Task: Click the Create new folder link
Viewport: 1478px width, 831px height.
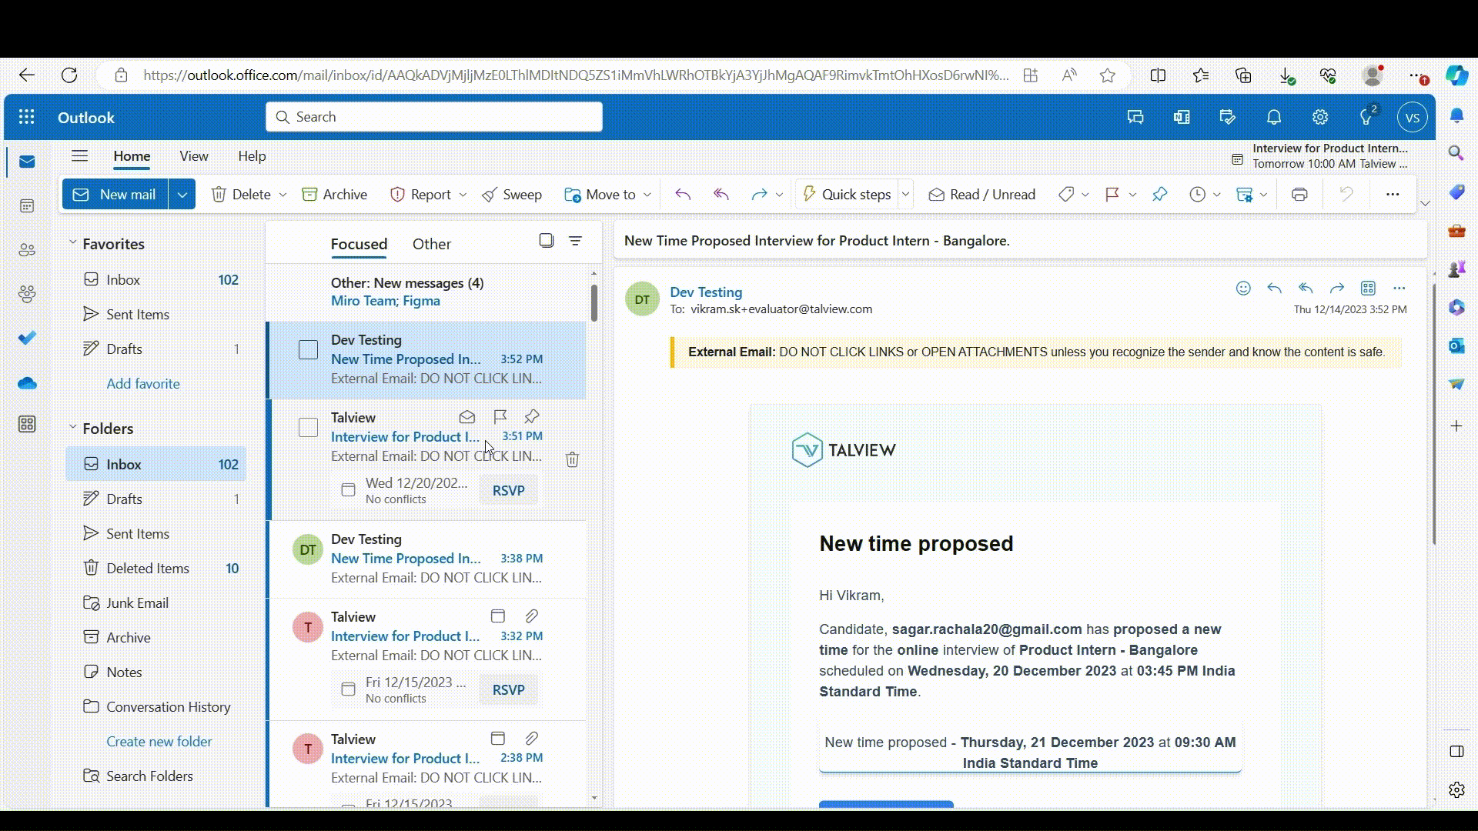Action: click(159, 741)
